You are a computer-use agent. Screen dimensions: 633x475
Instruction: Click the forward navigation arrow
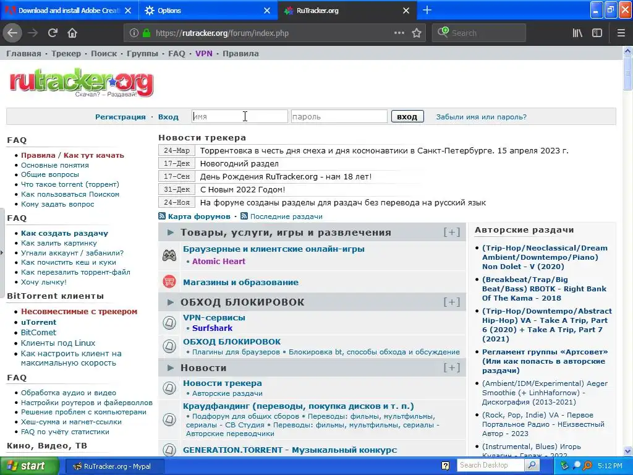pyautogui.click(x=33, y=33)
